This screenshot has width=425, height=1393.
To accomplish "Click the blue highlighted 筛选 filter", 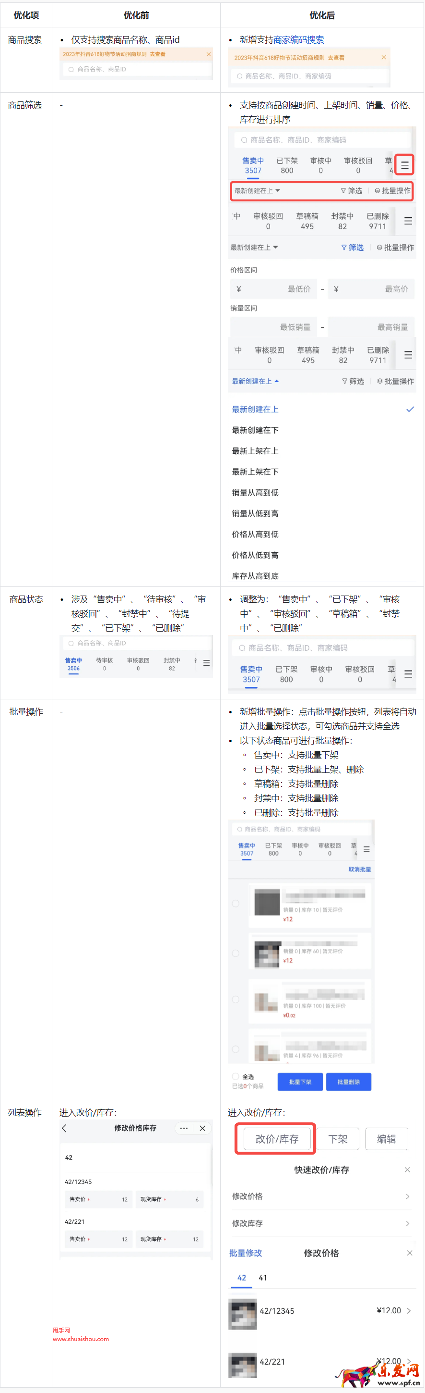I will tap(352, 248).
